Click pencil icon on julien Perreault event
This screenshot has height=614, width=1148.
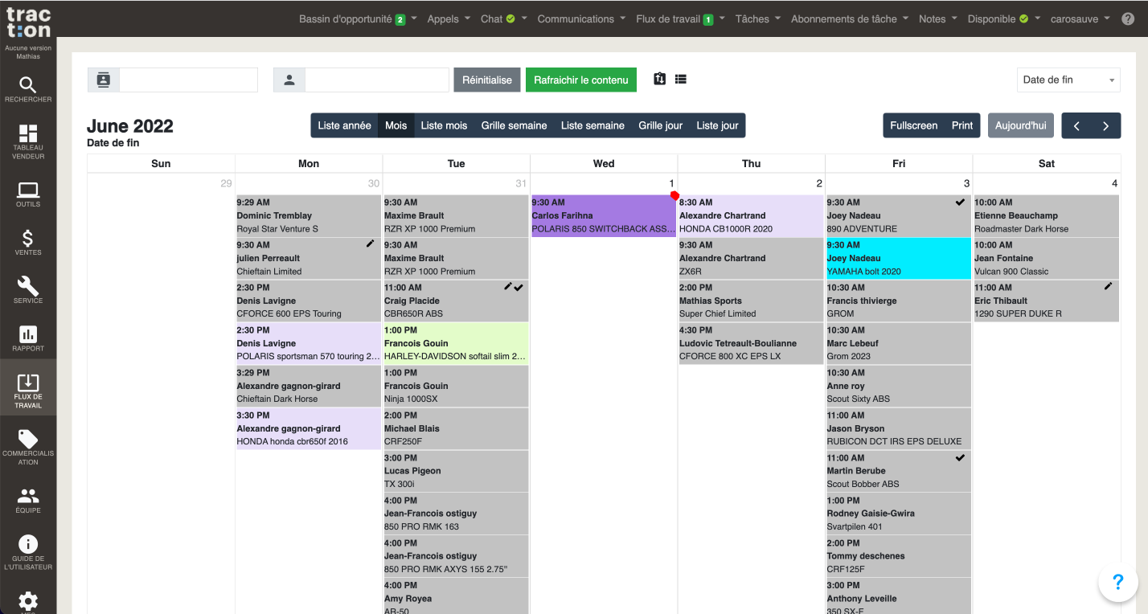pyautogui.click(x=371, y=243)
